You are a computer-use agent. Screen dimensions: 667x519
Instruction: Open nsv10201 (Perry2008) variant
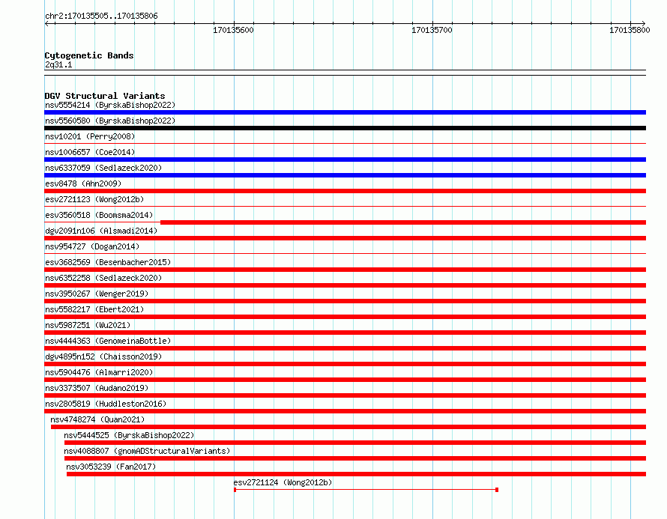90,136
